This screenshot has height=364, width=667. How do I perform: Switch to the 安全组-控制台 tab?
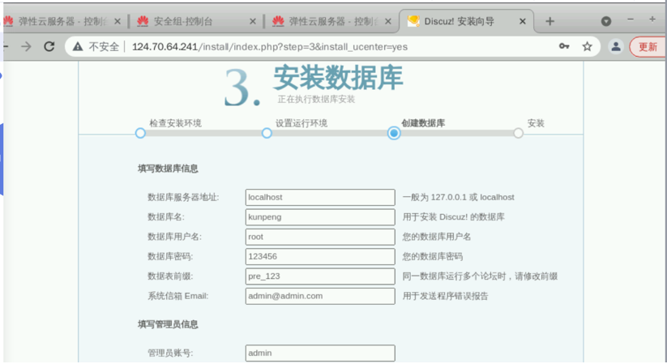click(x=190, y=21)
